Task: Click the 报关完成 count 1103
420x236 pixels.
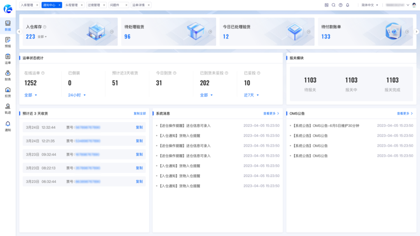Action: click(x=392, y=80)
